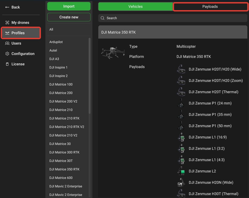Click DJI Zenmuse H20N (Wide) payload name
Viewport: 249px width, 198px height.
(x=211, y=182)
